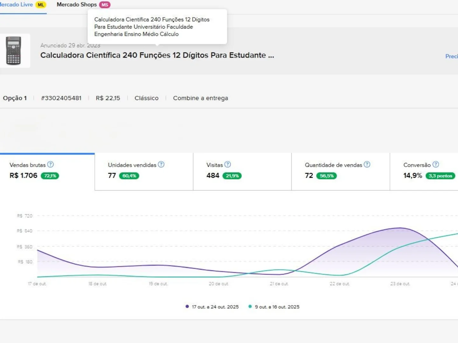Click the product title Calculadora Científica
This screenshot has width=458, height=343.
pos(157,55)
